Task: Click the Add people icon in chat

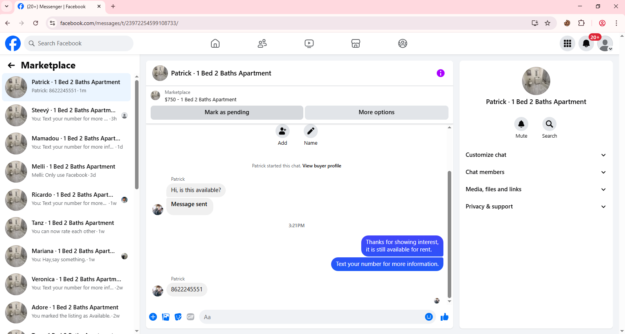Action: (x=283, y=131)
